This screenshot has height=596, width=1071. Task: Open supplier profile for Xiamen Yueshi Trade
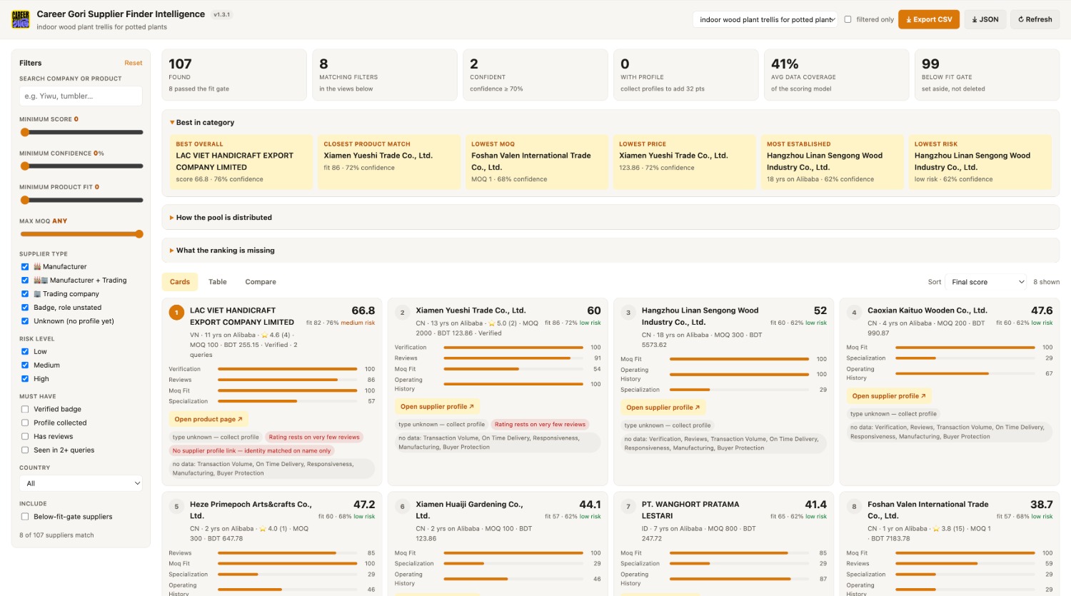pyautogui.click(x=437, y=407)
